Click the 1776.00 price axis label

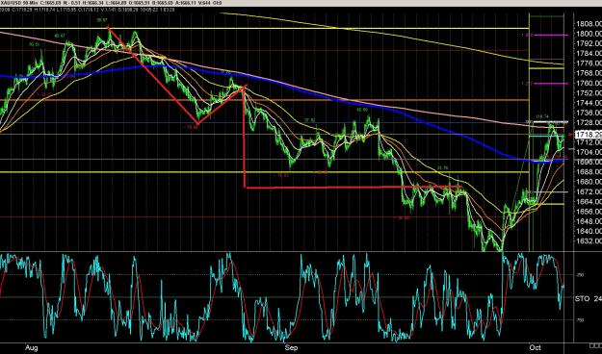tap(589, 63)
